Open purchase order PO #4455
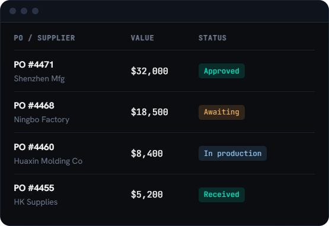This screenshot has height=226, width=329. (34, 188)
